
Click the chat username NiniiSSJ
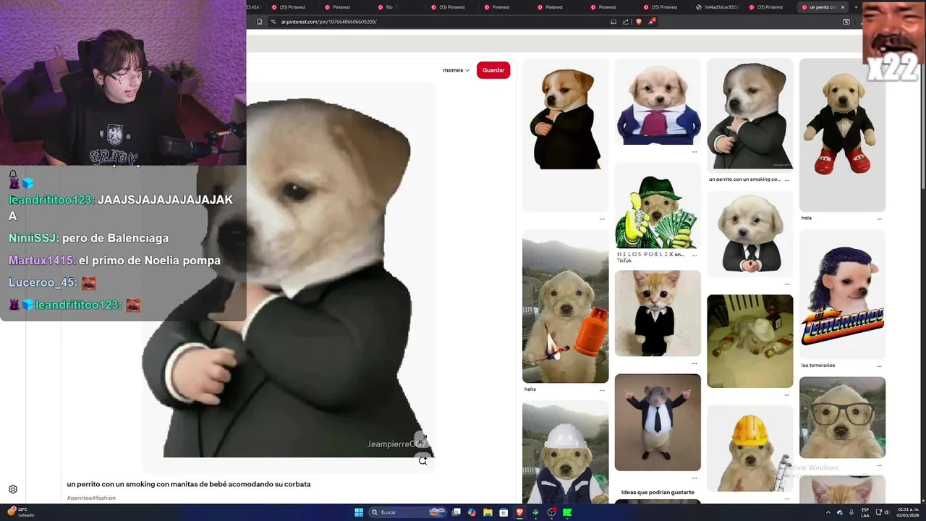coord(33,238)
